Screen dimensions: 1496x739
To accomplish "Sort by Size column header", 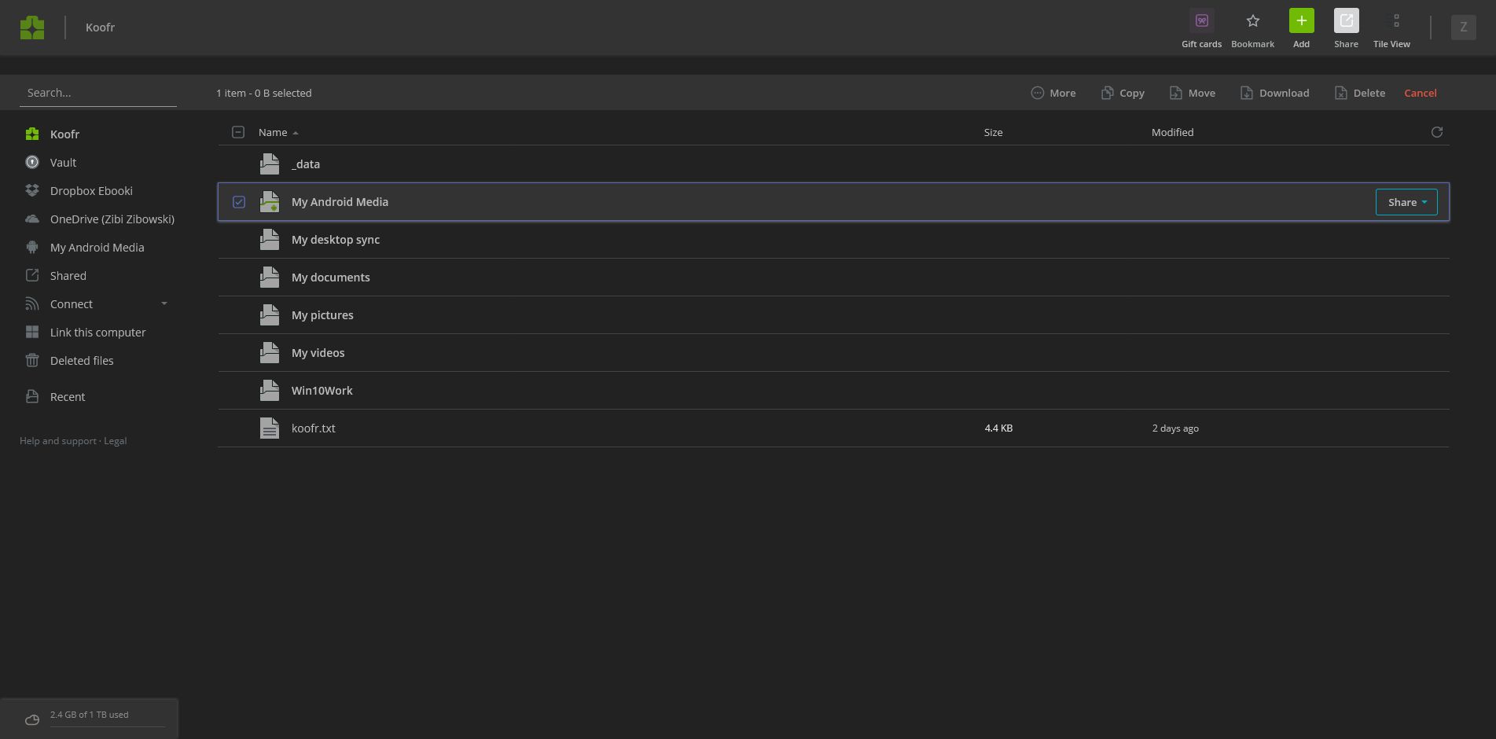I will click(993, 132).
